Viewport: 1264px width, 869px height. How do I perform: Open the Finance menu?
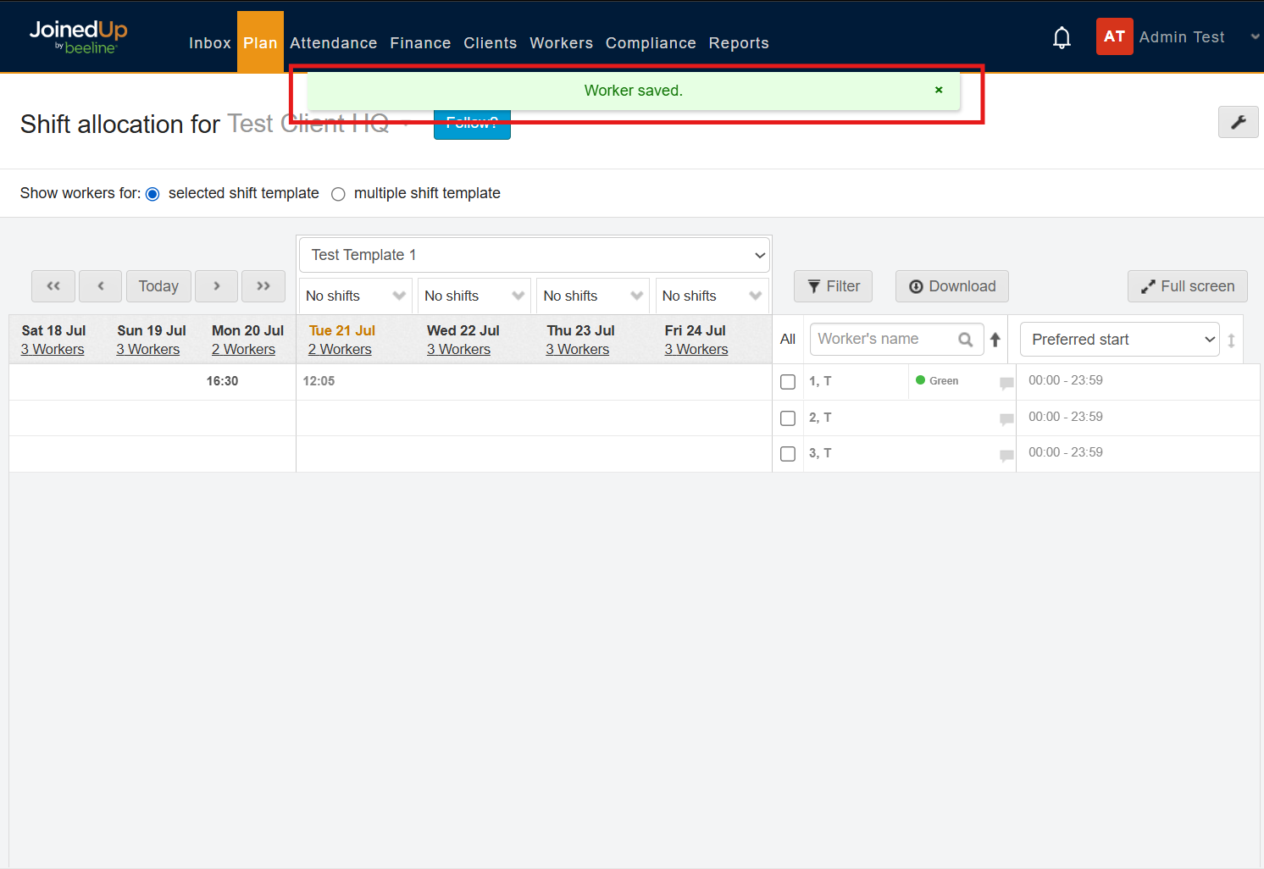420,42
